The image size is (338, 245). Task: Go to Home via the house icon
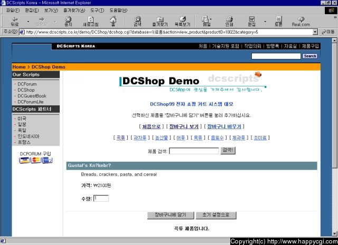tap(113, 21)
